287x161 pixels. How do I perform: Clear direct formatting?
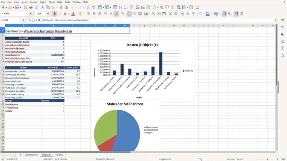67,7
